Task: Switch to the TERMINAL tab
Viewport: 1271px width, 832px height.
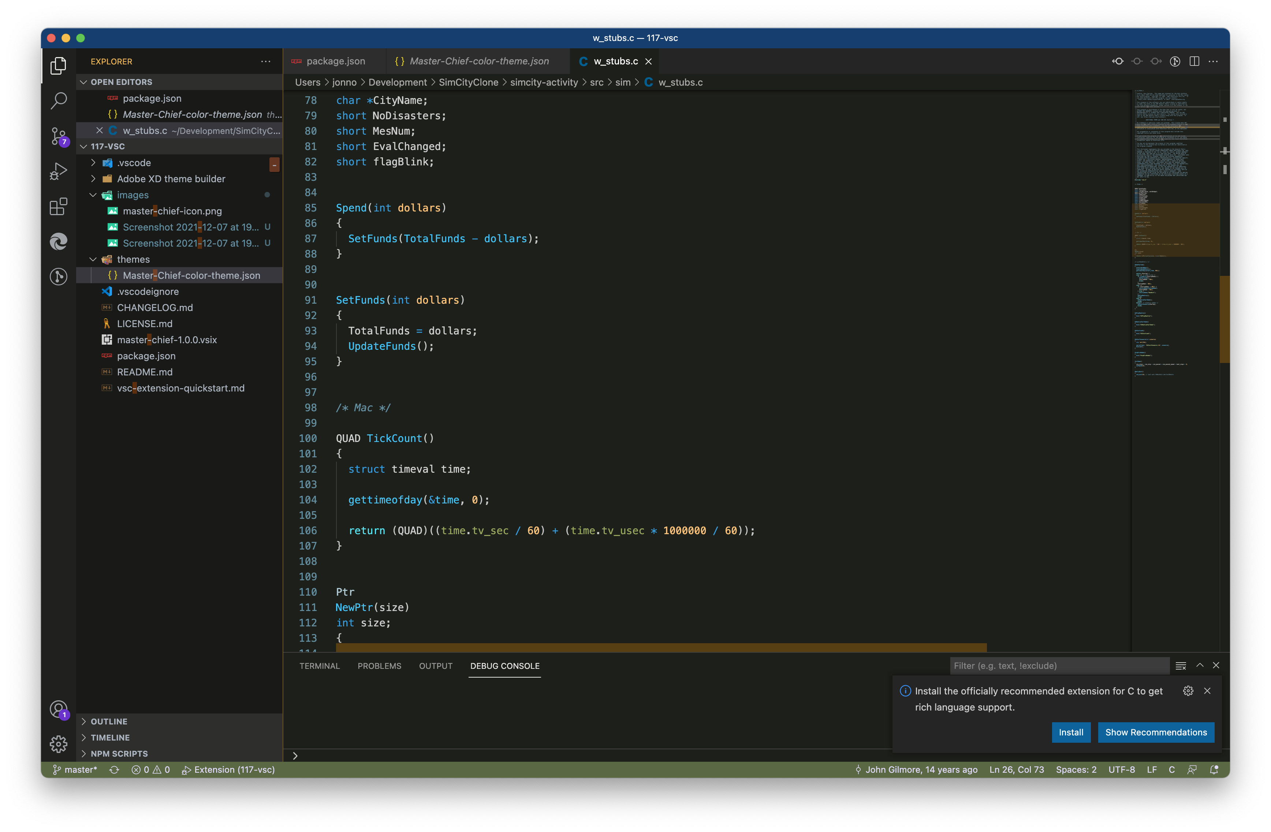Action: tap(319, 666)
